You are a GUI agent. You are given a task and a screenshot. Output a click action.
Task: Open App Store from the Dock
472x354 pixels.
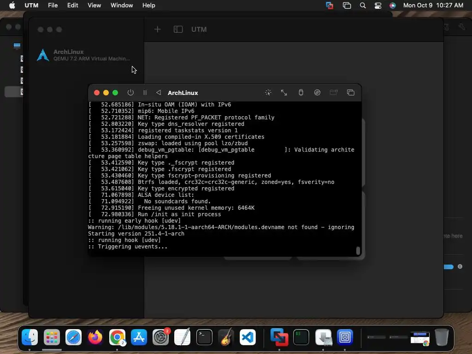click(x=139, y=337)
